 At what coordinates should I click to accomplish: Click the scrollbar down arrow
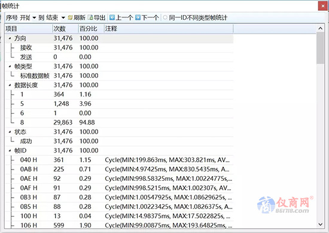click(321, 225)
